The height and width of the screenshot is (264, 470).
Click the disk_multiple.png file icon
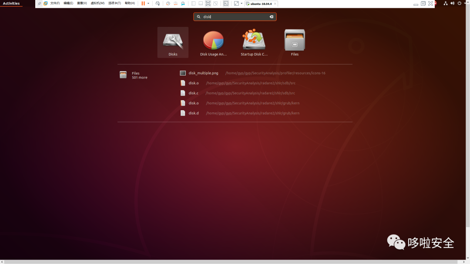183,73
